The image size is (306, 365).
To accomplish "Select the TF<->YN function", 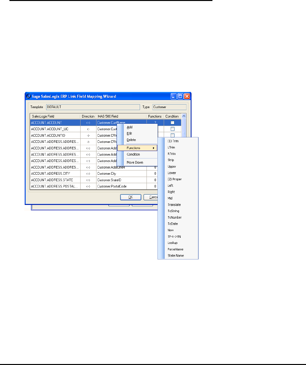I will click(x=178, y=236).
